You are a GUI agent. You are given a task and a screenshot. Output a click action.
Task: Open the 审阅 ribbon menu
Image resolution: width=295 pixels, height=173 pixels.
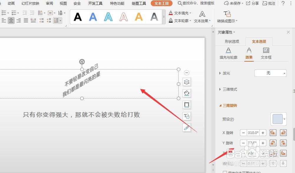pyautogui.click(x=49, y=4)
